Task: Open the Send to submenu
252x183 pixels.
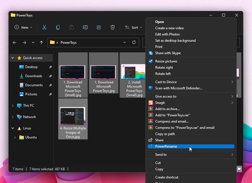Action: click(x=191, y=155)
